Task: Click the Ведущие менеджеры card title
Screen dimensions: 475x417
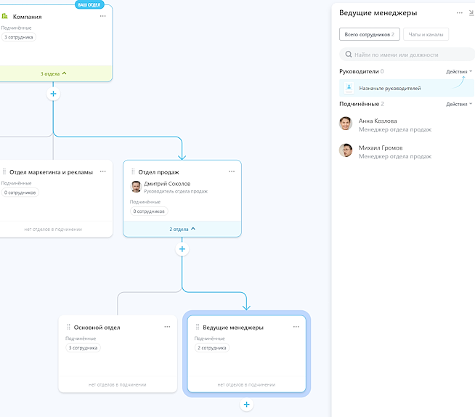Action: pyautogui.click(x=233, y=328)
